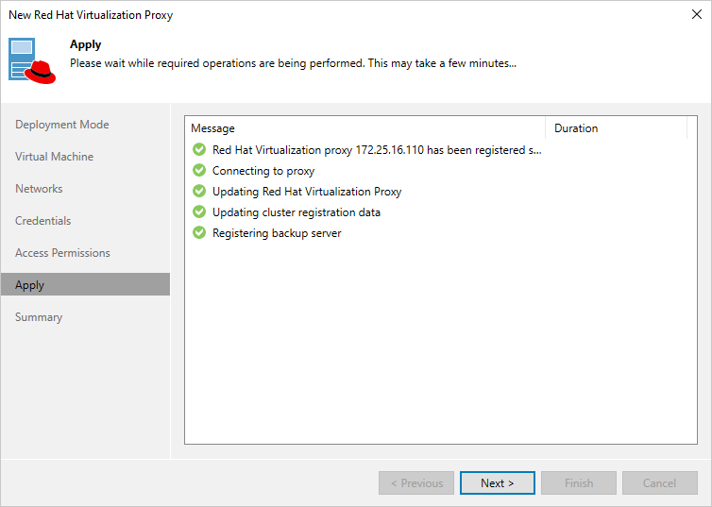
Task: Click green check beside proxy registered message
Action: pyautogui.click(x=199, y=150)
